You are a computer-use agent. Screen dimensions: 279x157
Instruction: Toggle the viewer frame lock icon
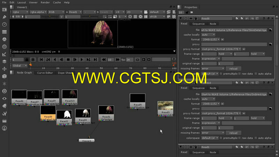click(27, 60)
